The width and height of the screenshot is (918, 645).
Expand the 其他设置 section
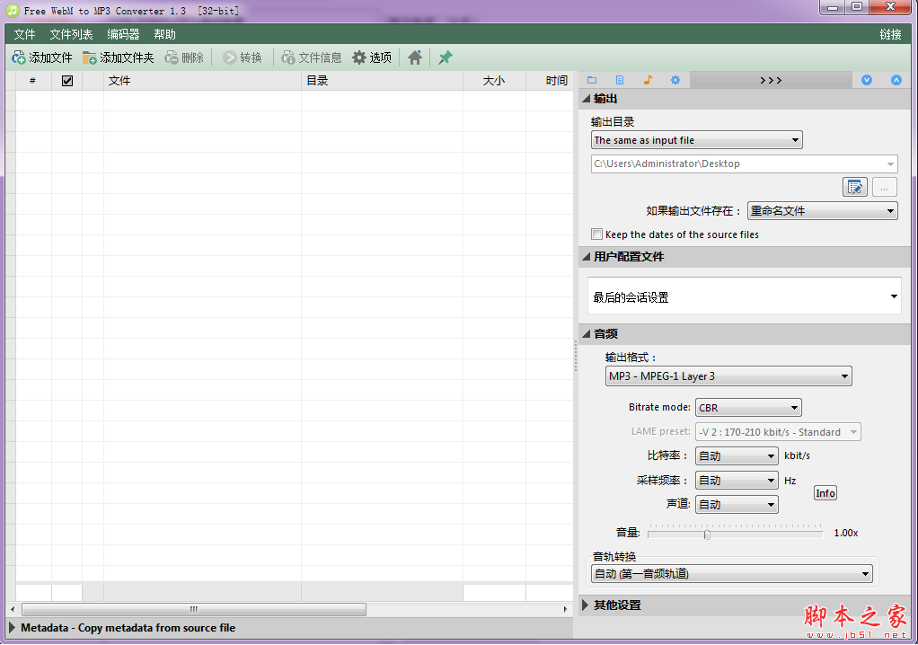tap(587, 605)
